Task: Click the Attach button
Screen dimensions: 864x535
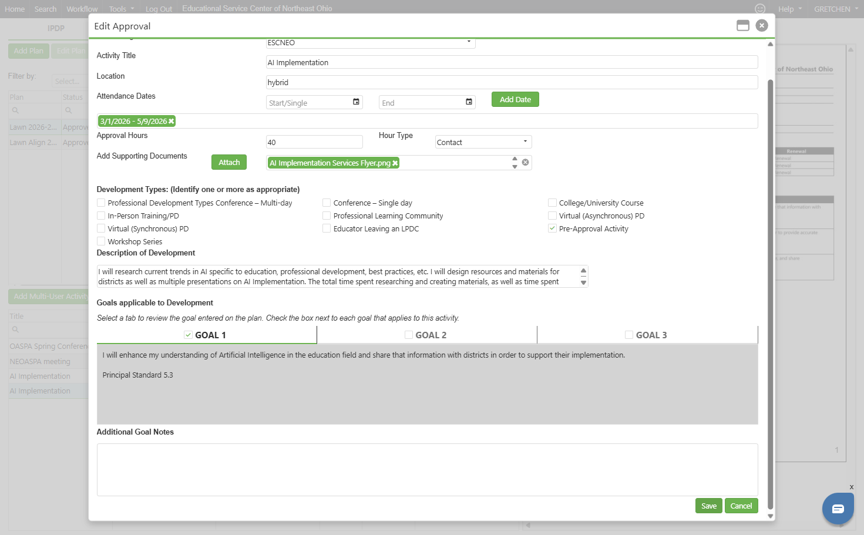Action: click(x=229, y=162)
